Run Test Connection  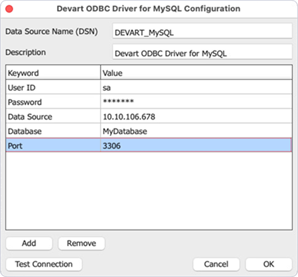click(44, 264)
